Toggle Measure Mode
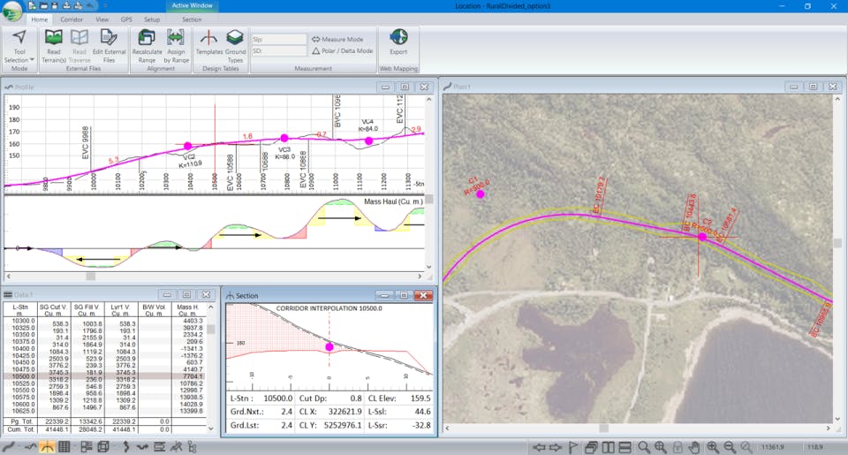848x455 pixels. click(337, 40)
